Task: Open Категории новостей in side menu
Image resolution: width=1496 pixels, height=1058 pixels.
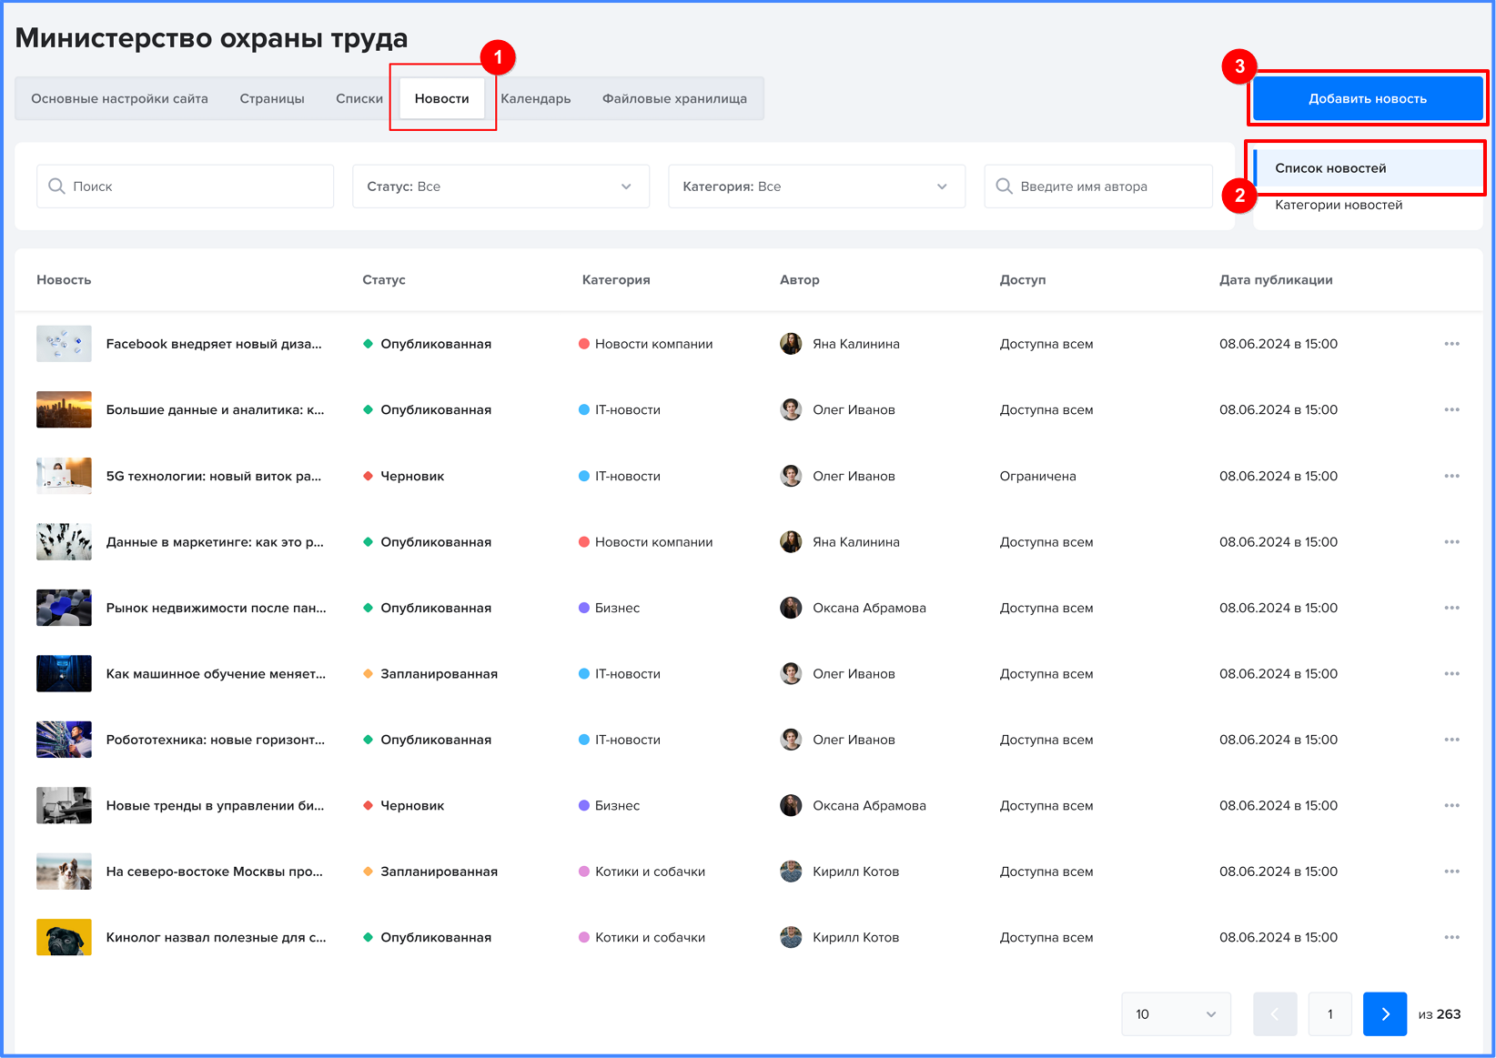Action: click(x=1338, y=206)
